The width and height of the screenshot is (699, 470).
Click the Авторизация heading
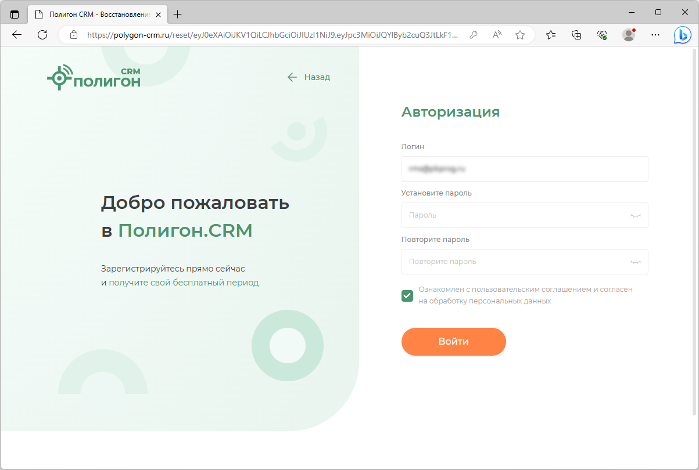(451, 112)
